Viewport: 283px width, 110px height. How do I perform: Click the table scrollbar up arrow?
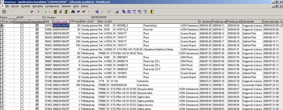click(281, 22)
